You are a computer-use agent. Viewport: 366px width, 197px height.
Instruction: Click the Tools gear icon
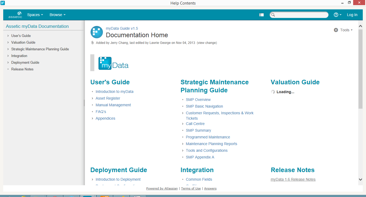(336, 30)
